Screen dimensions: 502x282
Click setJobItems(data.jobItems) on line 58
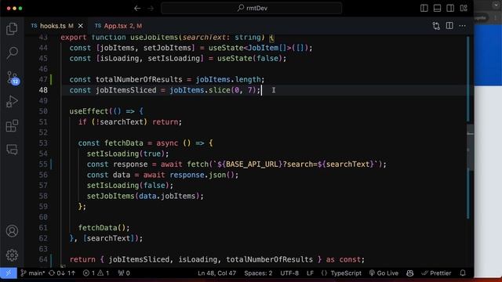[x=145, y=196]
